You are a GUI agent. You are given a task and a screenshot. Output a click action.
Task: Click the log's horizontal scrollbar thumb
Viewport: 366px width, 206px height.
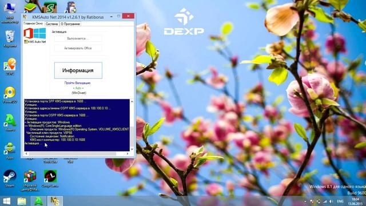point(73,154)
